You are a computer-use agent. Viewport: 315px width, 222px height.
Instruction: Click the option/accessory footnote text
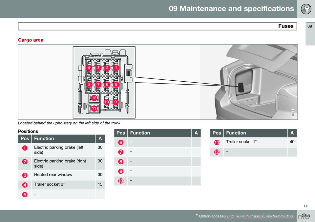[245, 216]
